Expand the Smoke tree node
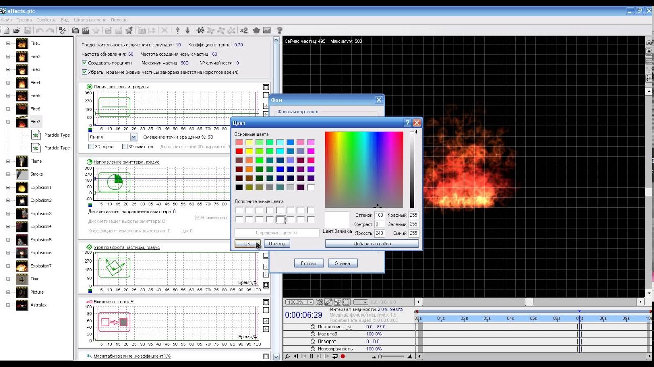This screenshot has height=367, width=654. 8,174
